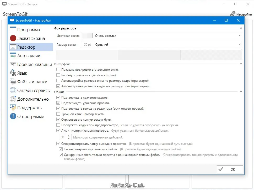This screenshot has width=254, height=190.
Task: Click the checkered grid preview panel
Action: coord(211,55)
